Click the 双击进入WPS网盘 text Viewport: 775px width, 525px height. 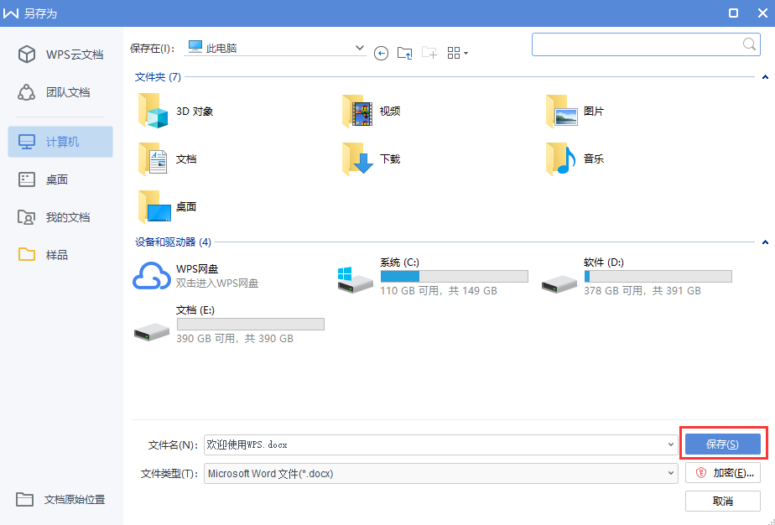point(217,283)
